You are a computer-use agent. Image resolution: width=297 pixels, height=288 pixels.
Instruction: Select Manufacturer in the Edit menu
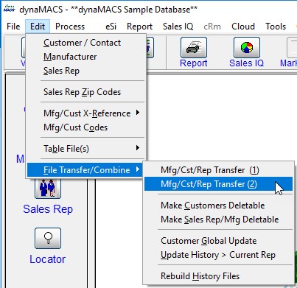(86, 57)
